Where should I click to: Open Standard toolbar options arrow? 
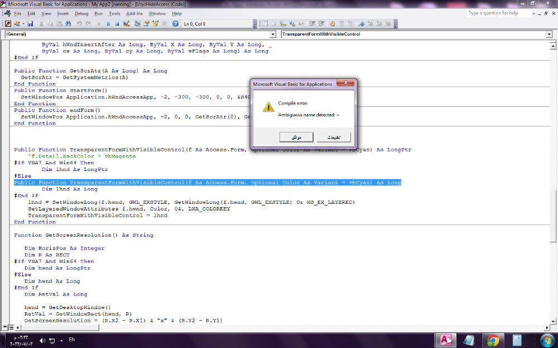click(x=255, y=24)
